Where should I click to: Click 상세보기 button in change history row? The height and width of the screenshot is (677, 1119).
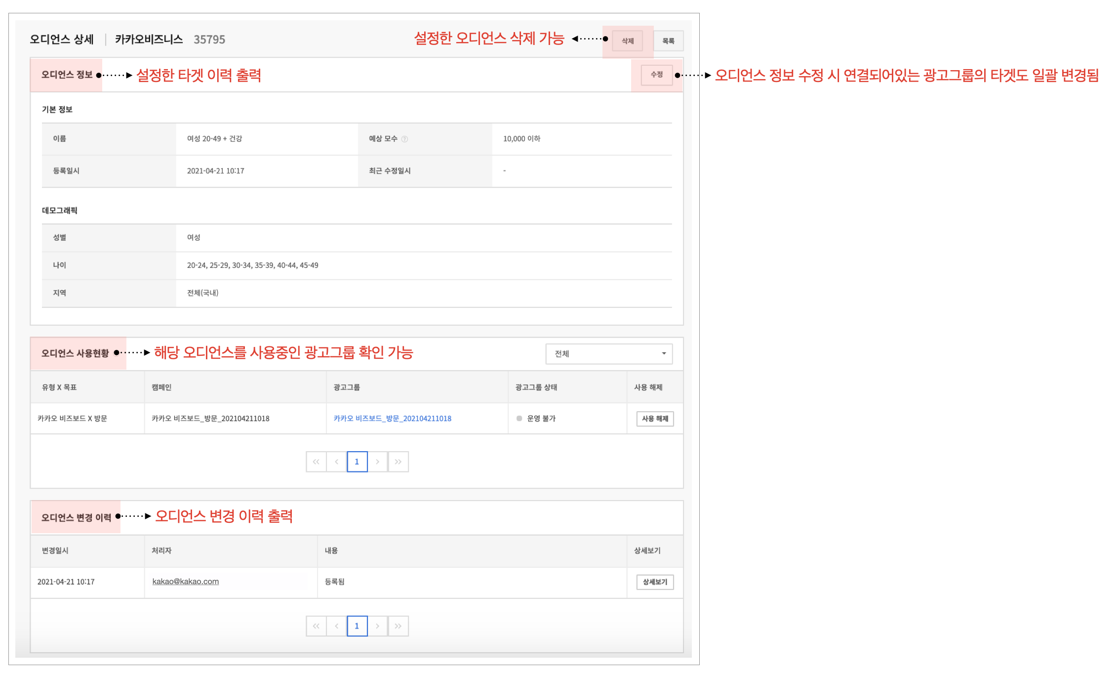tap(655, 582)
